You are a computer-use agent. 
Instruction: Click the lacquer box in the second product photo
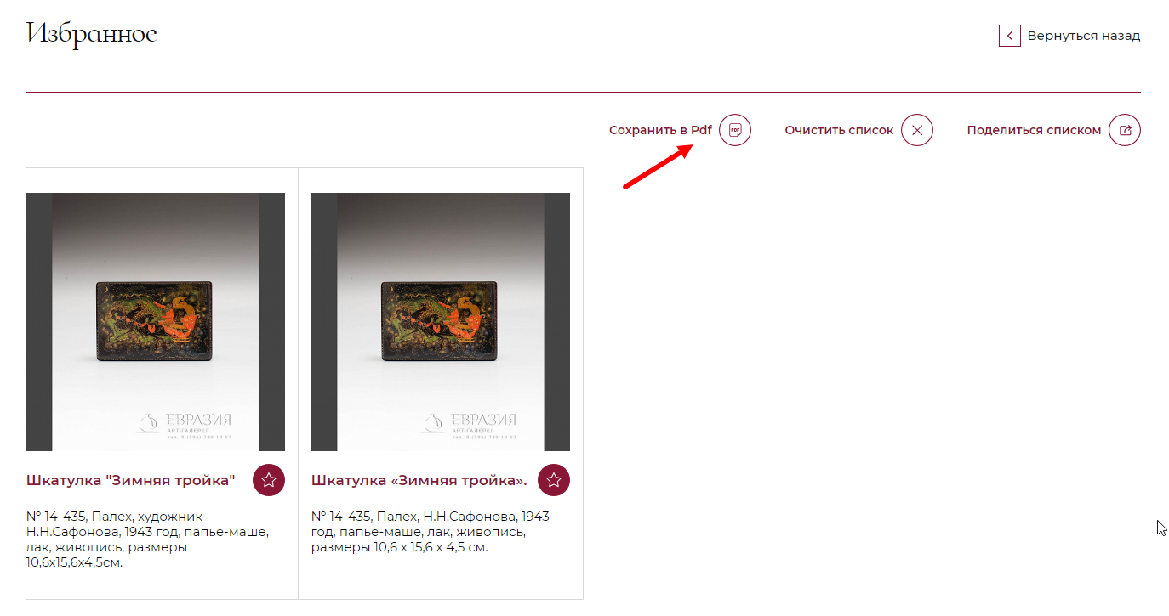point(441,322)
